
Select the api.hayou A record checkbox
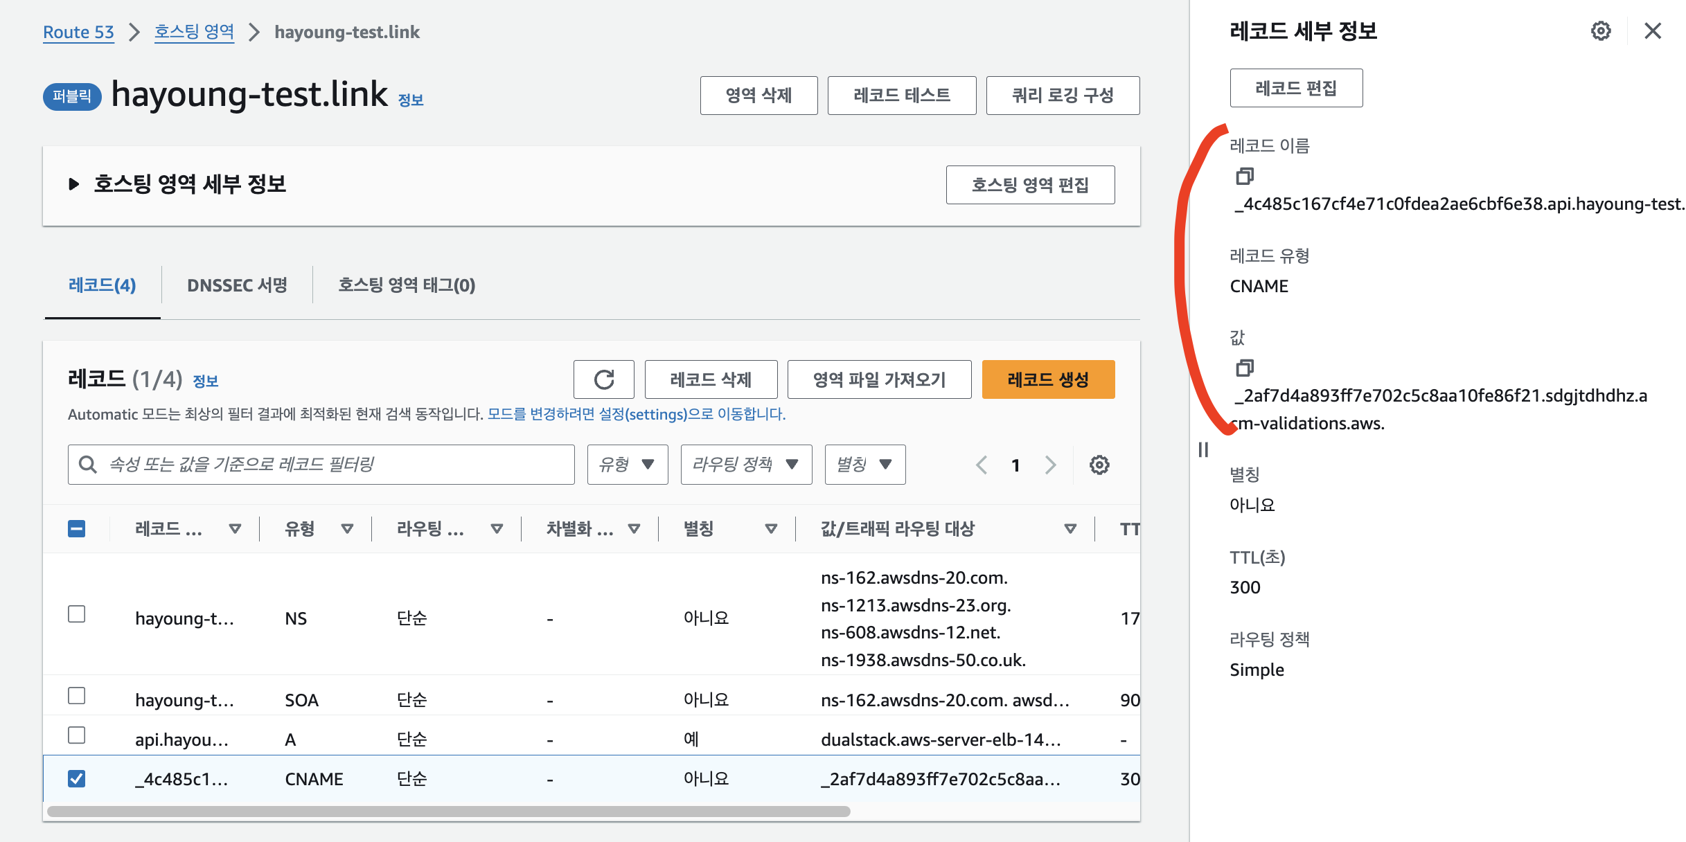(77, 735)
